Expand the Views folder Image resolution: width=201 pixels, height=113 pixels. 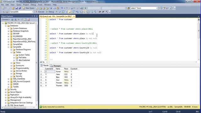click(11, 63)
